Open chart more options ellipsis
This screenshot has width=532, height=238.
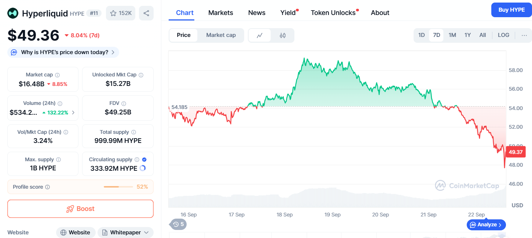(x=524, y=35)
